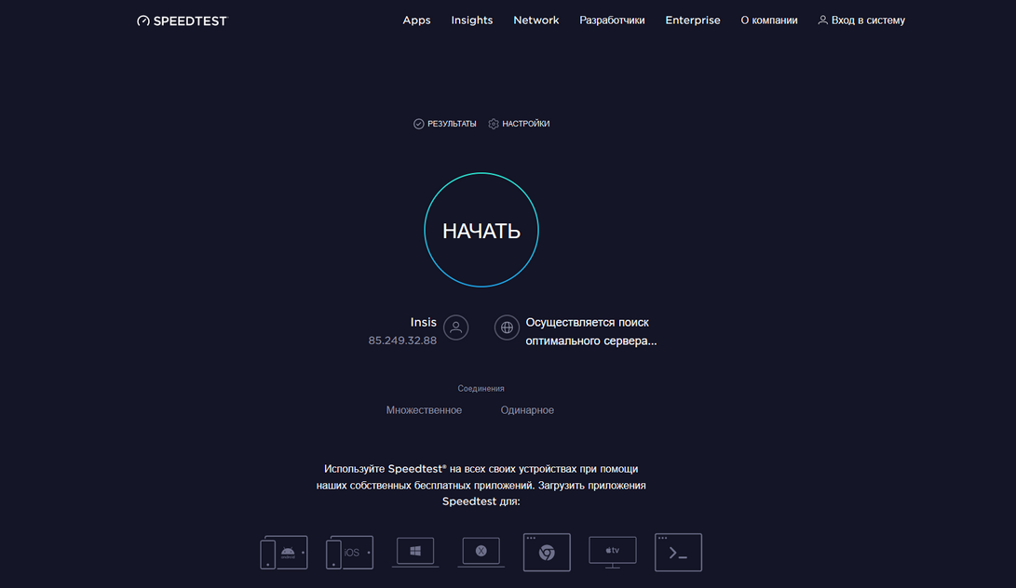Click the Insis provider name
1016x588 pixels.
pos(423,322)
